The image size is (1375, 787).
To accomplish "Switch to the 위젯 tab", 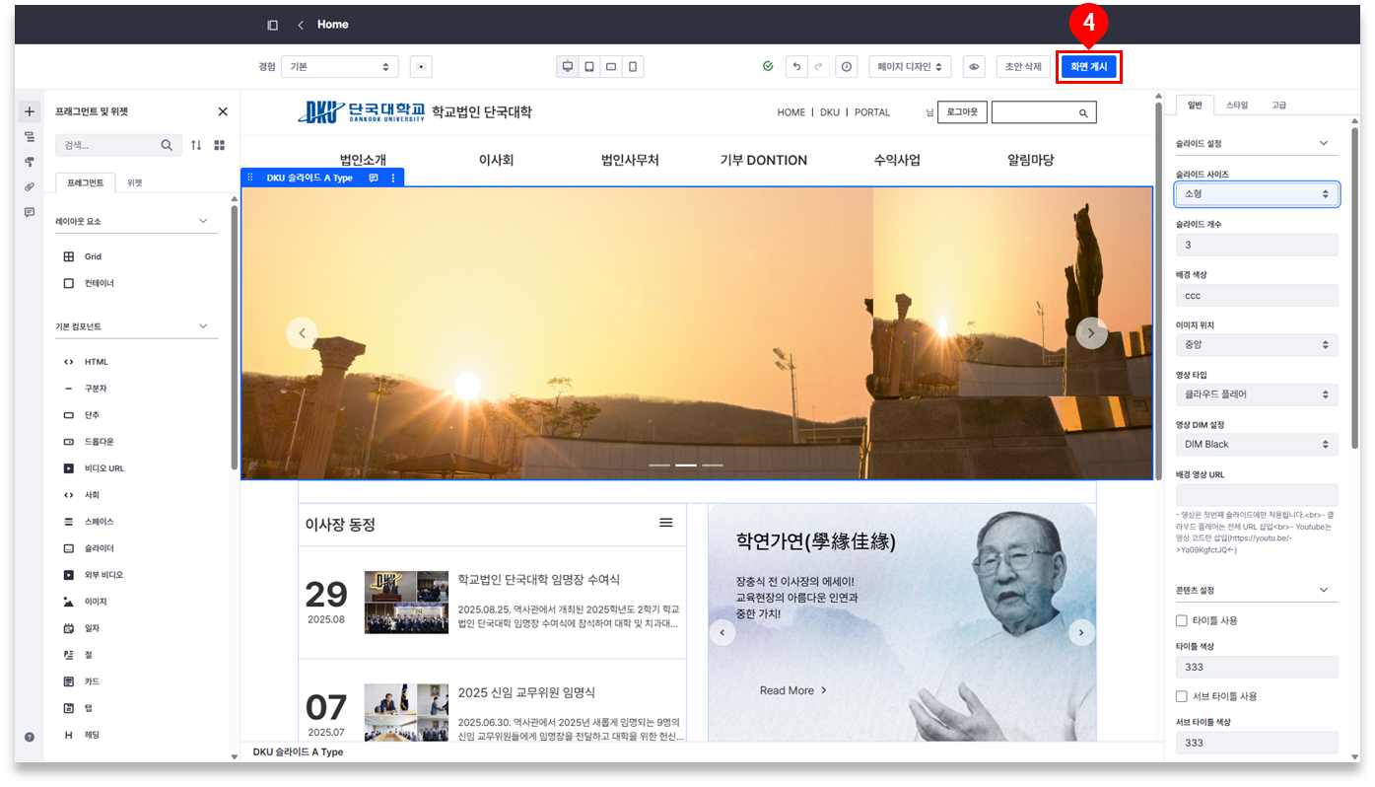I will coord(135,182).
